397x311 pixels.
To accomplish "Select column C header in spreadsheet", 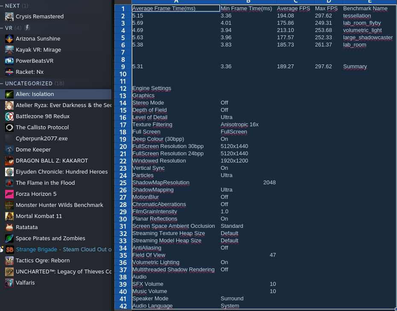I will click(x=294, y=2).
